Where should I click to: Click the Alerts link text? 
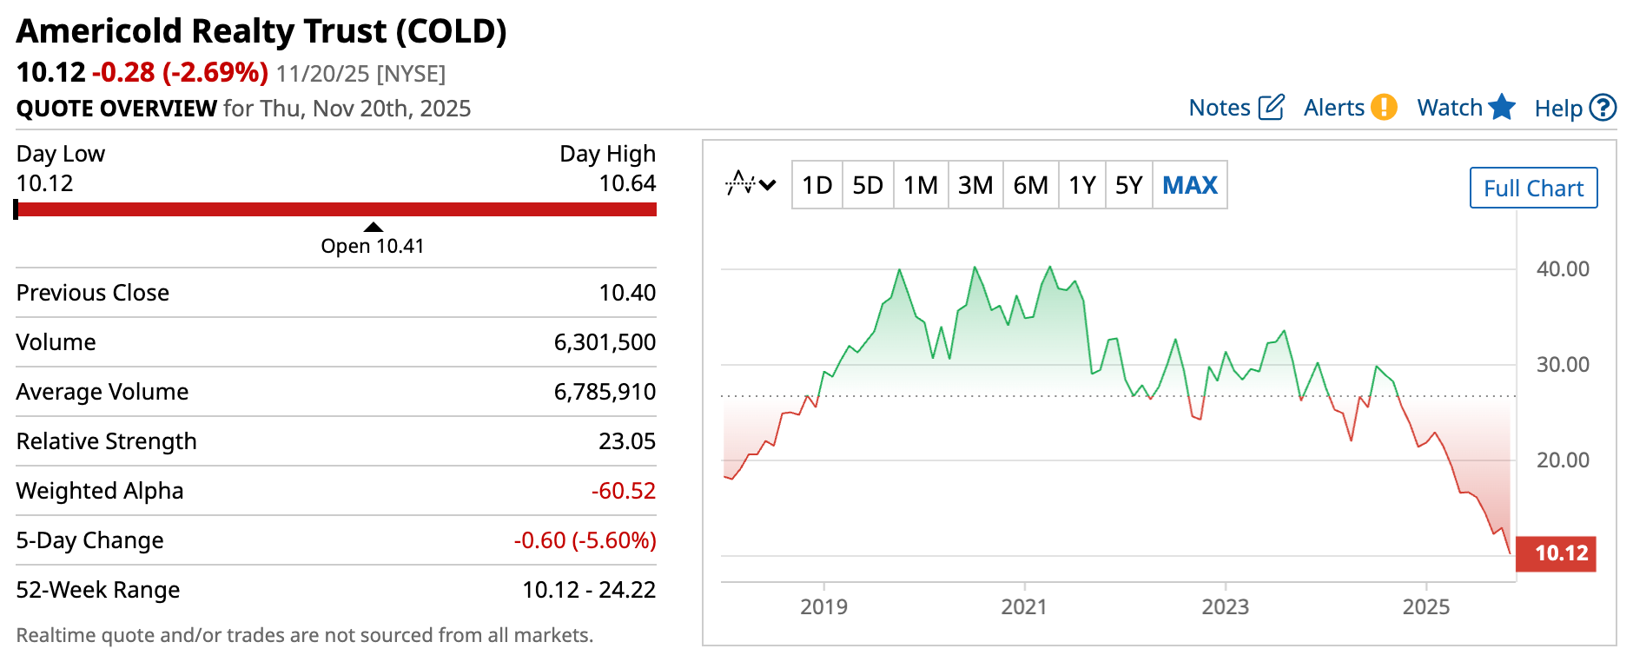tap(1334, 108)
